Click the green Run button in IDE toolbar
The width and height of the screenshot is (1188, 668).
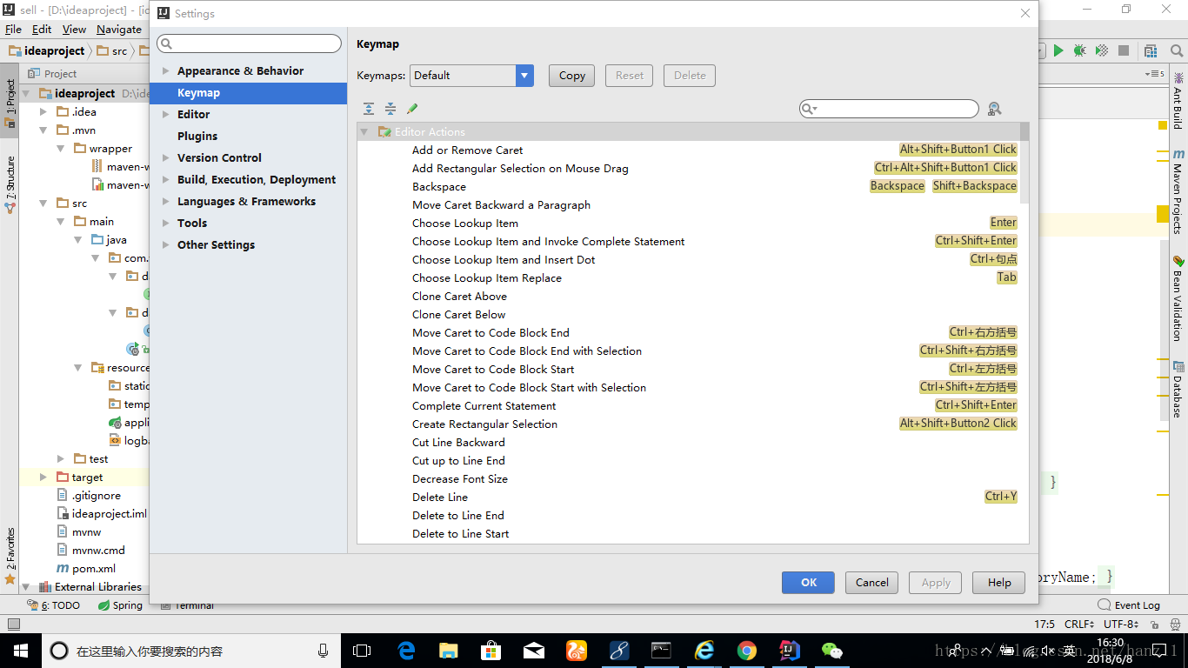tap(1058, 50)
